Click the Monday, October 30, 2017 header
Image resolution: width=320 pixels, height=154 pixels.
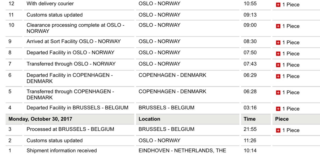tap(40, 119)
